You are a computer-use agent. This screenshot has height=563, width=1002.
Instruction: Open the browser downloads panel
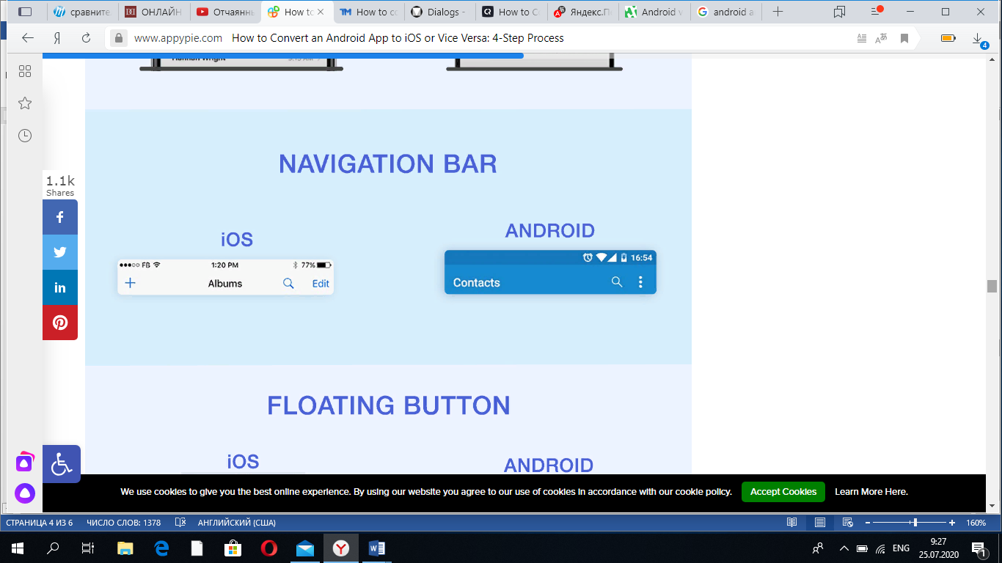(978, 38)
